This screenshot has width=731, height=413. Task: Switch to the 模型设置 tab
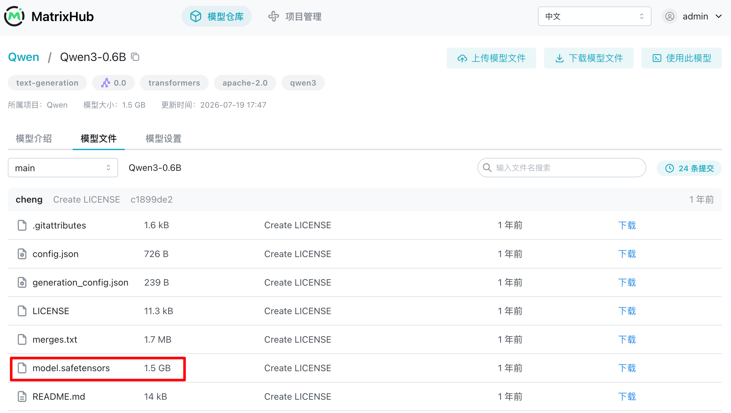(x=164, y=139)
